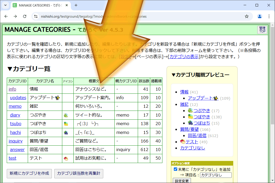Open つぼはち in hierarchy preview

pyautogui.click(x=202, y=123)
